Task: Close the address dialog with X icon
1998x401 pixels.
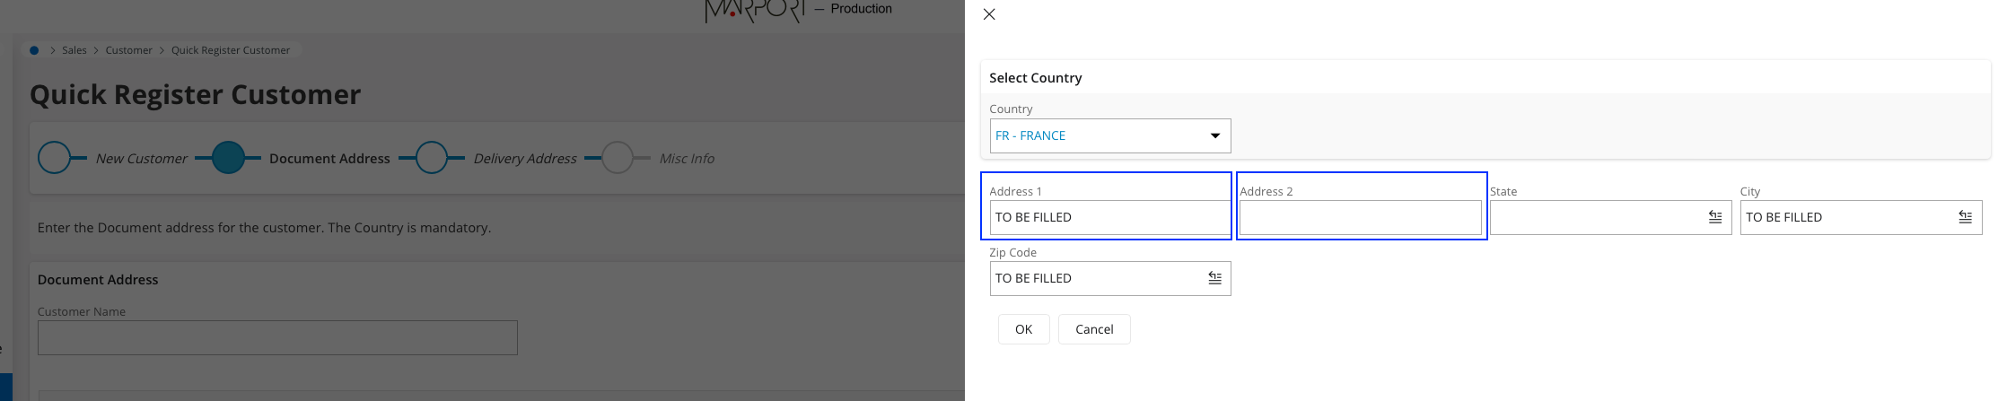Action: [x=989, y=14]
